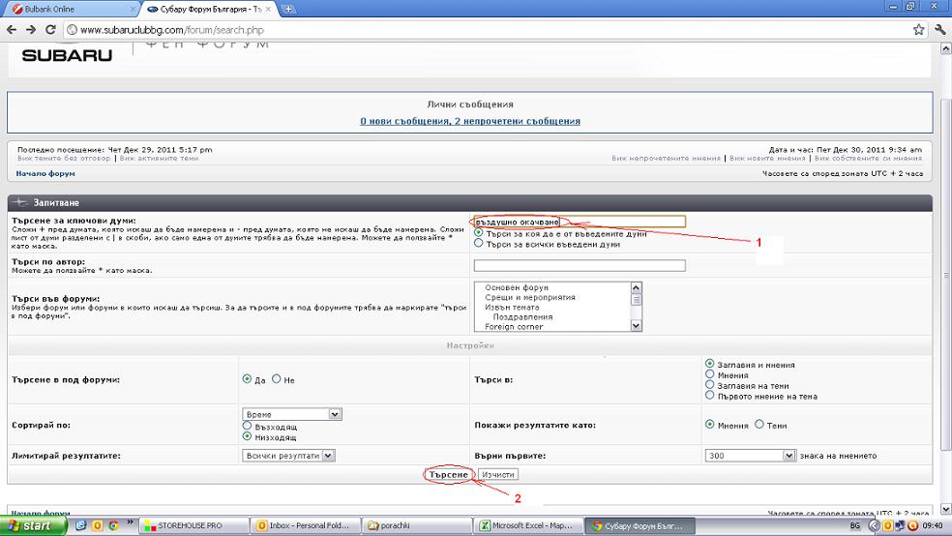Screen dimensions: 952x536
Task: Switch to Inbox - Personal Folders taskbar window
Action: pyautogui.click(x=306, y=525)
